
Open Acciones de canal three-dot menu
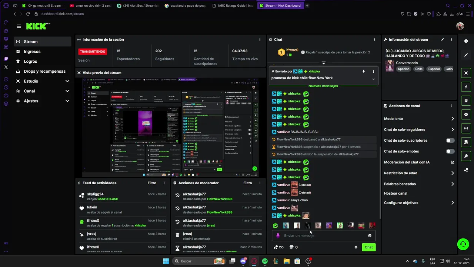point(451,106)
